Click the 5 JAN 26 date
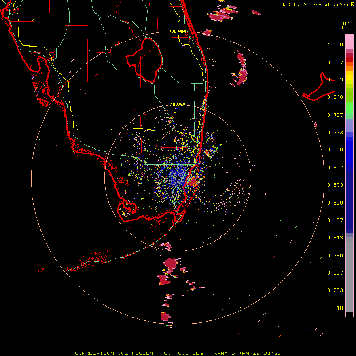356x356 pixels. click(x=246, y=353)
